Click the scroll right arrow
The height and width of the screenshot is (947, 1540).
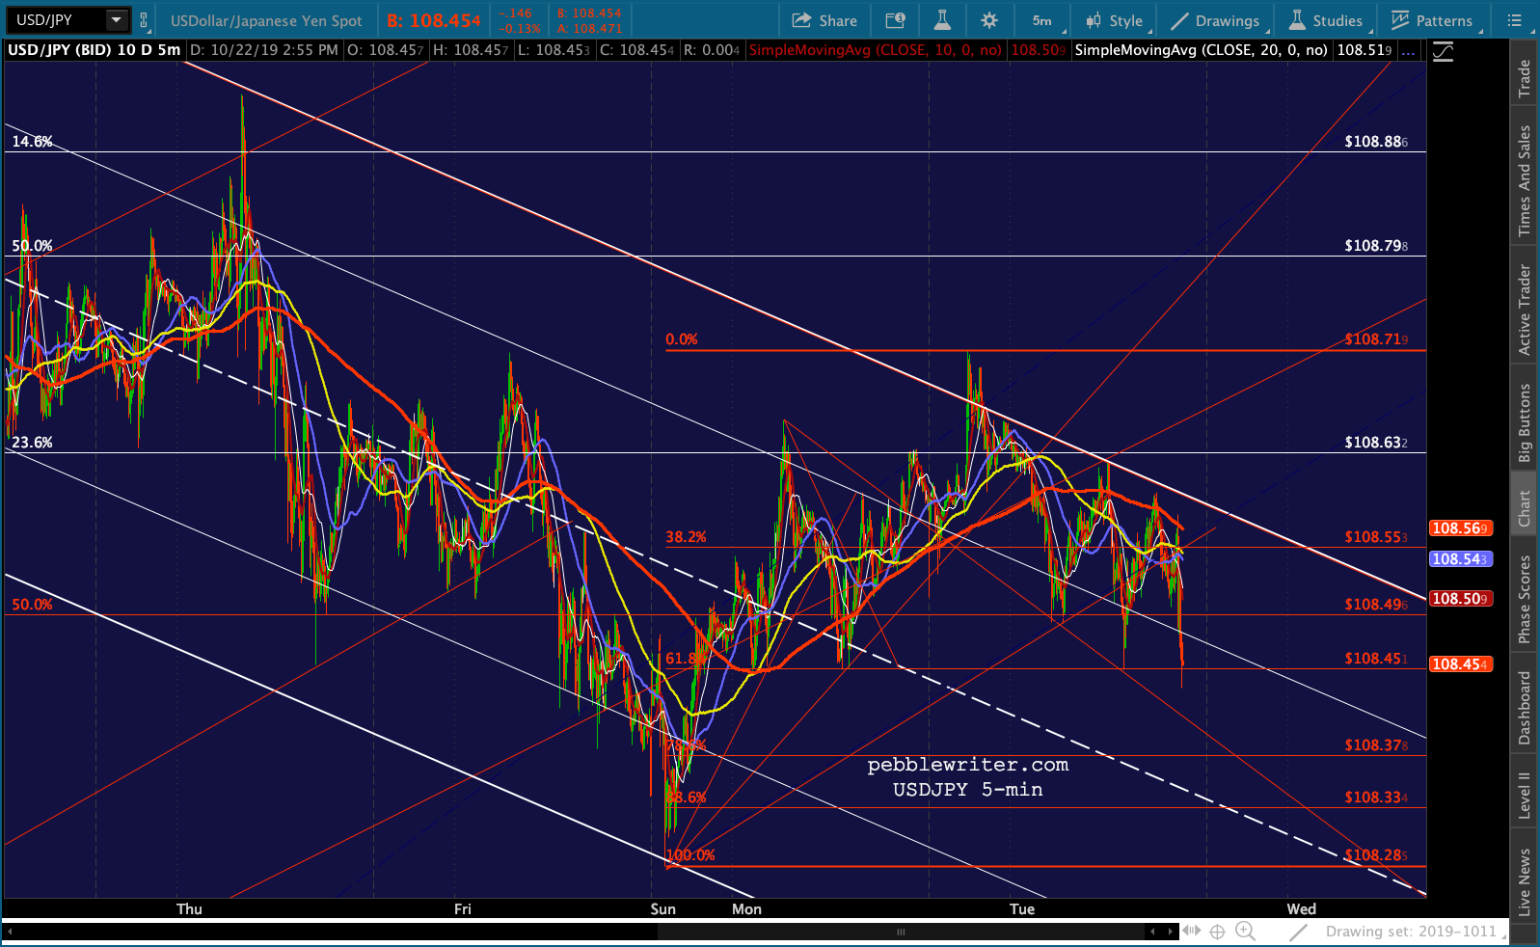(1171, 932)
